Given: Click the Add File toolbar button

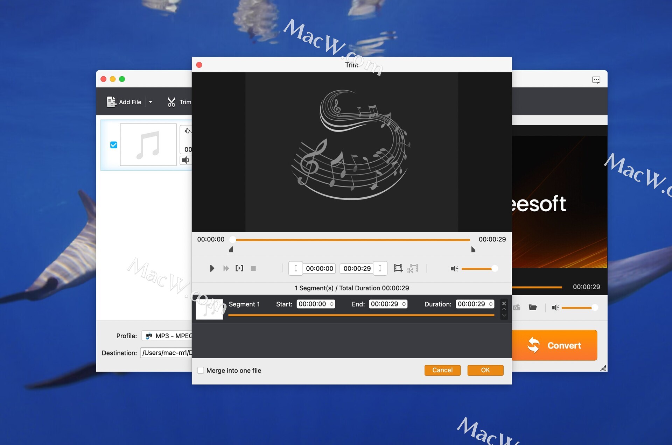Looking at the screenshot, I should click(x=124, y=102).
